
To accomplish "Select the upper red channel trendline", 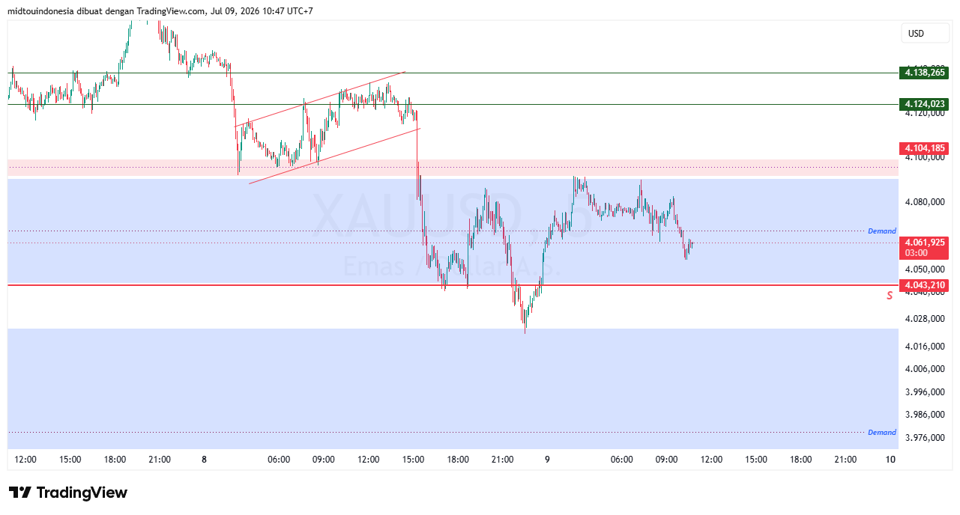I will (321, 98).
